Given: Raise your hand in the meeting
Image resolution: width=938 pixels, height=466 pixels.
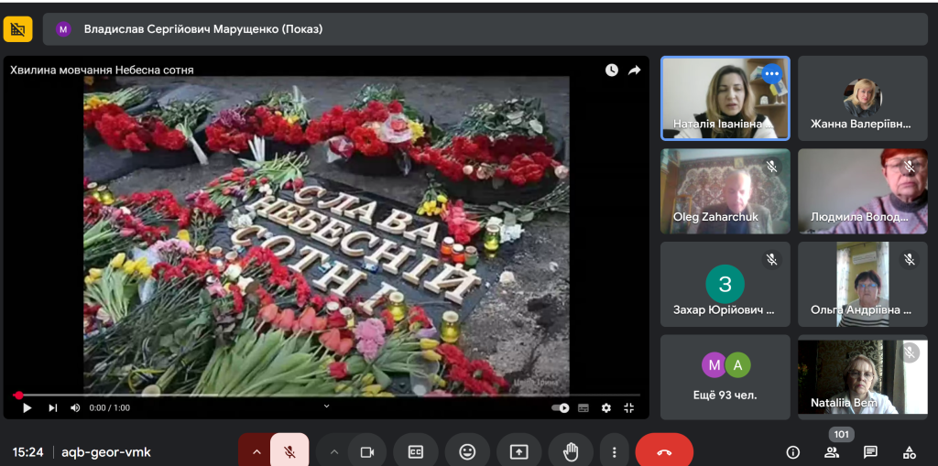Looking at the screenshot, I should click(571, 451).
